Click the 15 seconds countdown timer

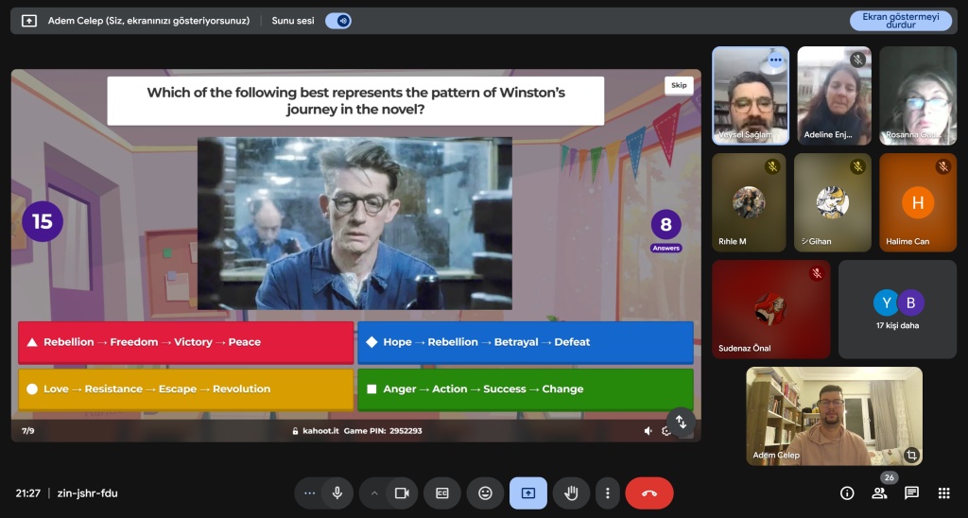tap(43, 221)
